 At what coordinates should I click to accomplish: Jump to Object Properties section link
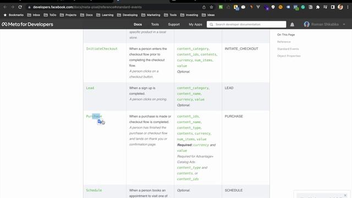point(289,56)
